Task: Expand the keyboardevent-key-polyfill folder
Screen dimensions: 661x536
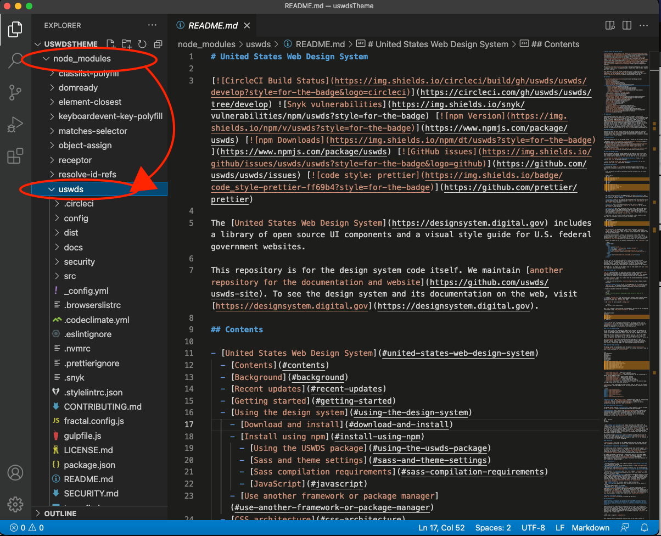Action: [x=99, y=116]
